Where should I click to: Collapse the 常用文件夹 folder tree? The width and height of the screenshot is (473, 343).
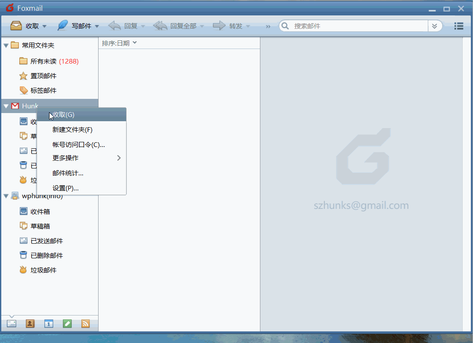[6, 46]
